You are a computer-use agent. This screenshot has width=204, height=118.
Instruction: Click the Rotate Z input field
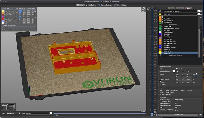click(x=189, y=77)
